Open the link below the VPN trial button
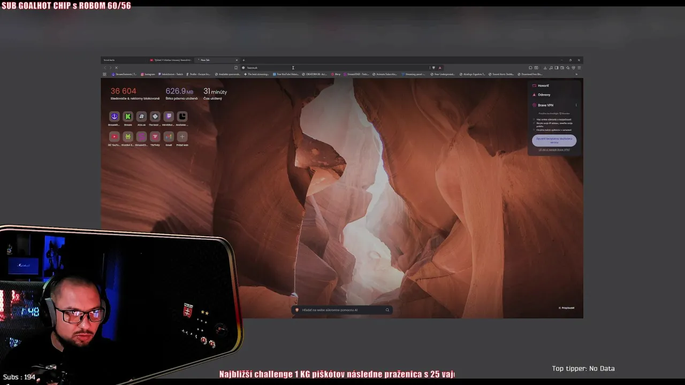This screenshot has width=685, height=385. pyautogui.click(x=554, y=150)
